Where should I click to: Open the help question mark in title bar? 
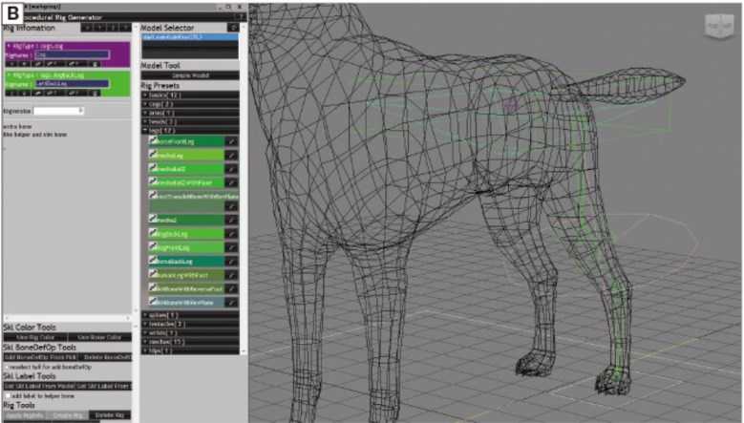pos(241,17)
